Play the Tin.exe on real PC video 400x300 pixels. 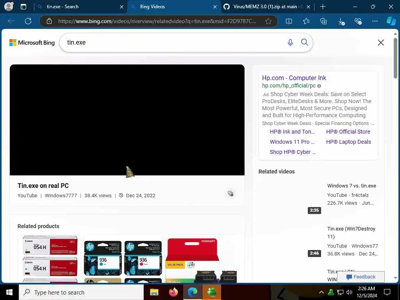tap(127, 120)
